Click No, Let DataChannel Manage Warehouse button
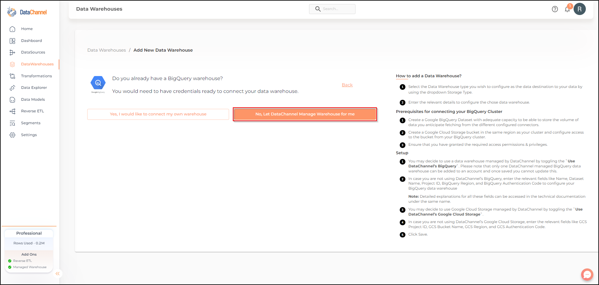Screen dimensions: 599x285 coord(305,114)
